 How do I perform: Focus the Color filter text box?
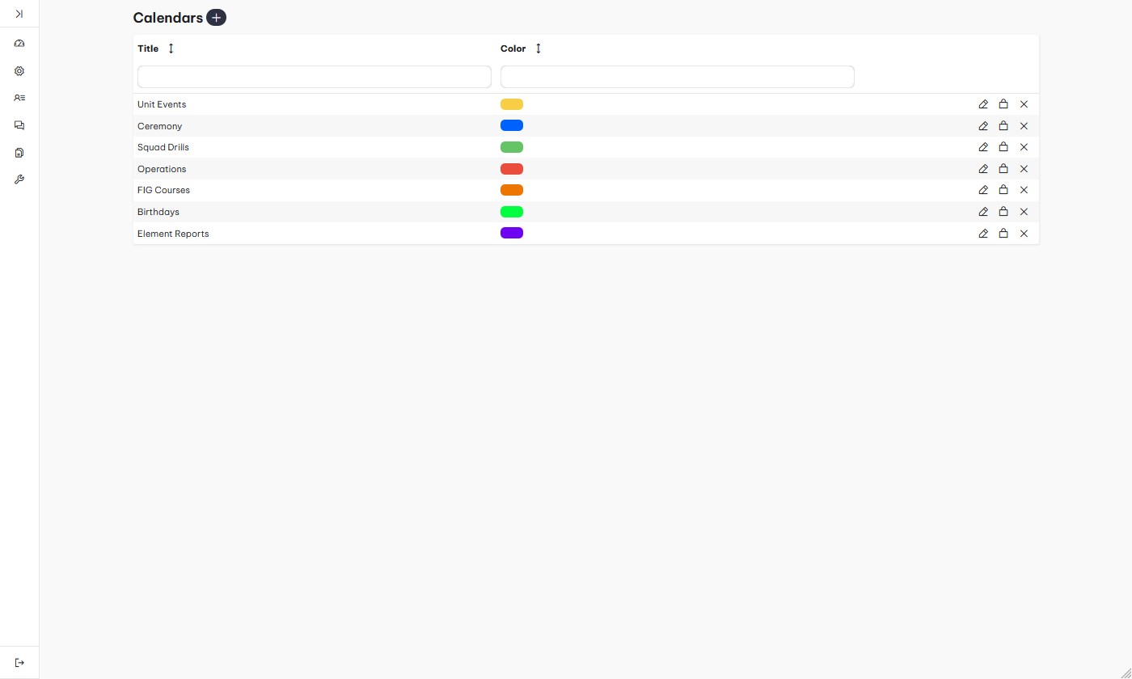(677, 77)
